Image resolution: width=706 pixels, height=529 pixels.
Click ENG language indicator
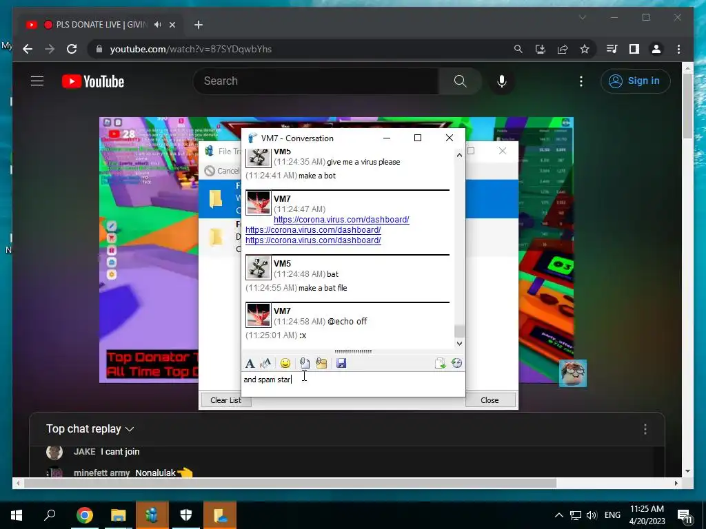coord(612,515)
